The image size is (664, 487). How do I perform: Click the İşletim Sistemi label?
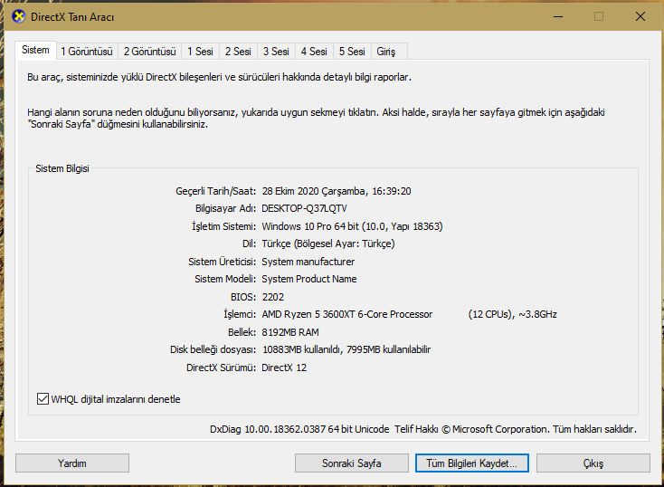[x=224, y=226]
